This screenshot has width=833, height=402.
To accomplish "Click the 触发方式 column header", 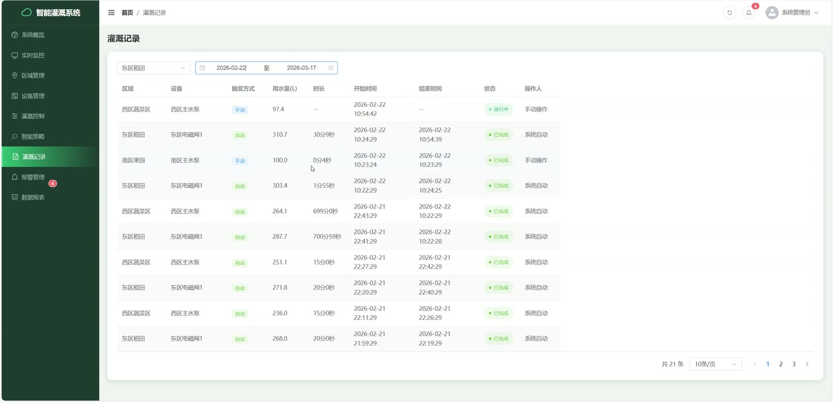I will (x=243, y=89).
